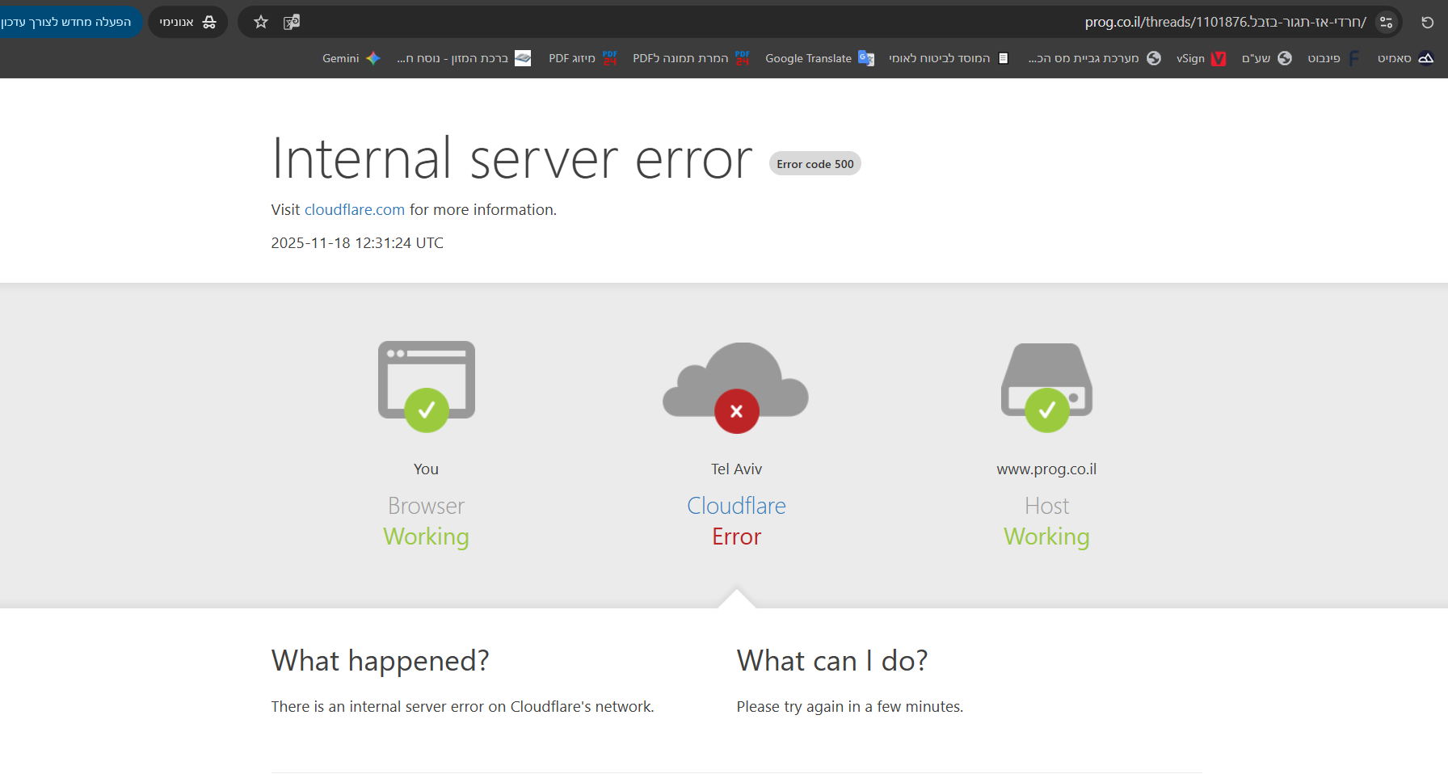The height and width of the screenshot is (774, 1448).
Task: Open the vSign bookmark
Action: 1201,58
